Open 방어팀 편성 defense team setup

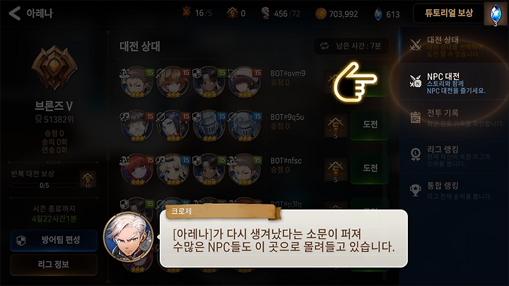coord(54,240)
